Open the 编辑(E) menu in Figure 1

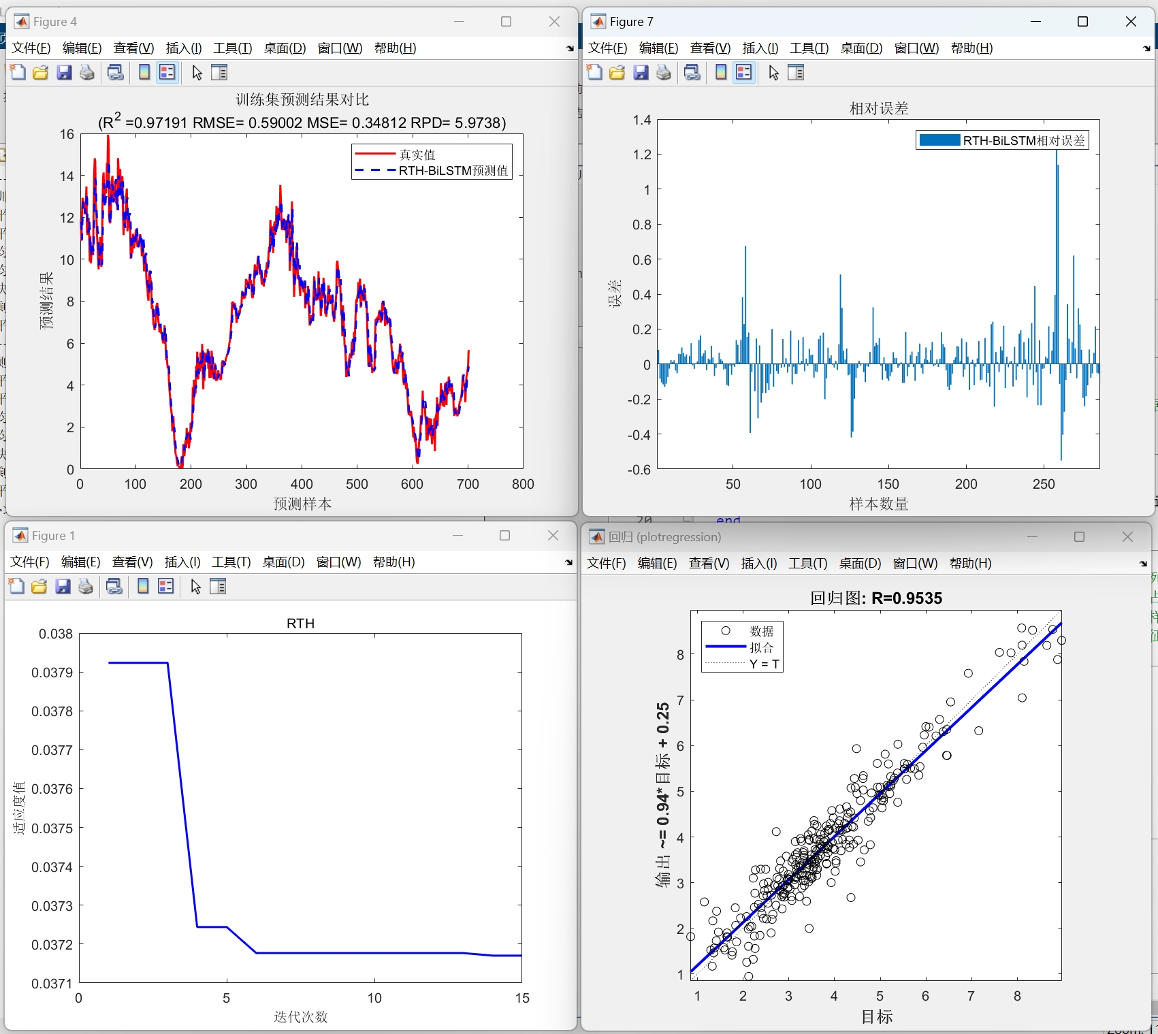tap(80, 562)
